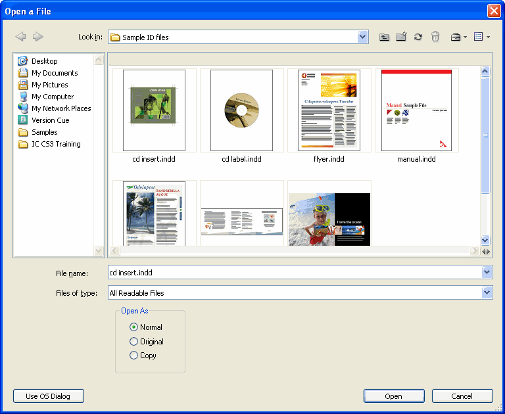Click the My Network Places label
Viewport: 505px width, 414px height.
coord(61,108)
